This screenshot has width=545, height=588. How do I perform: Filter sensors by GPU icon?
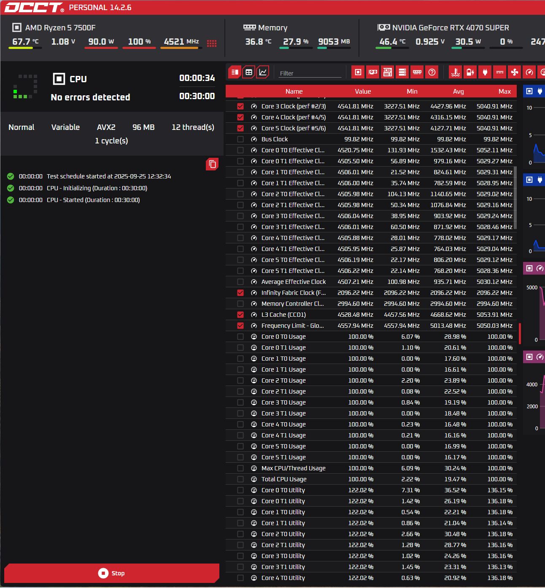pos(373,72)
